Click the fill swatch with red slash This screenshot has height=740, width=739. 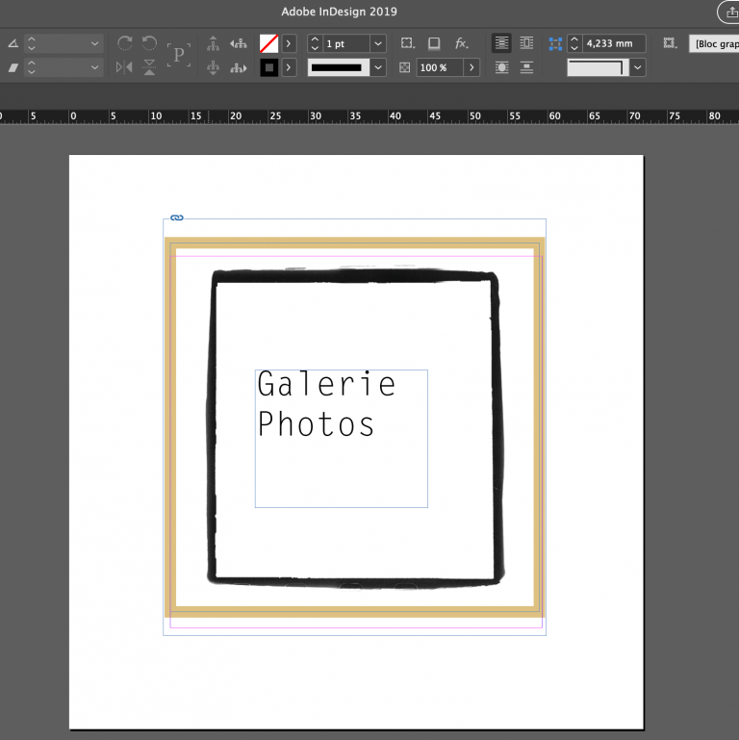pyautogui.click(x=269, y=44)
